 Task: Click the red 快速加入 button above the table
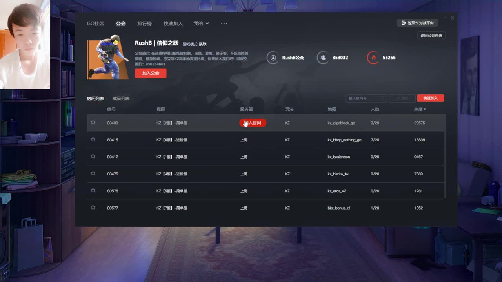click(x=431, y=98)
